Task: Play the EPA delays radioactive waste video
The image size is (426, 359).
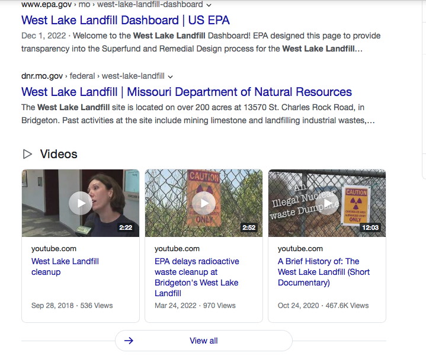Action: coord(204,203)
